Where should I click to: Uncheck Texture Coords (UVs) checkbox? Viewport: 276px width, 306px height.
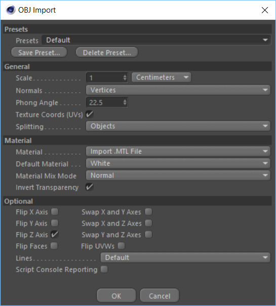[x=90, y=114]
